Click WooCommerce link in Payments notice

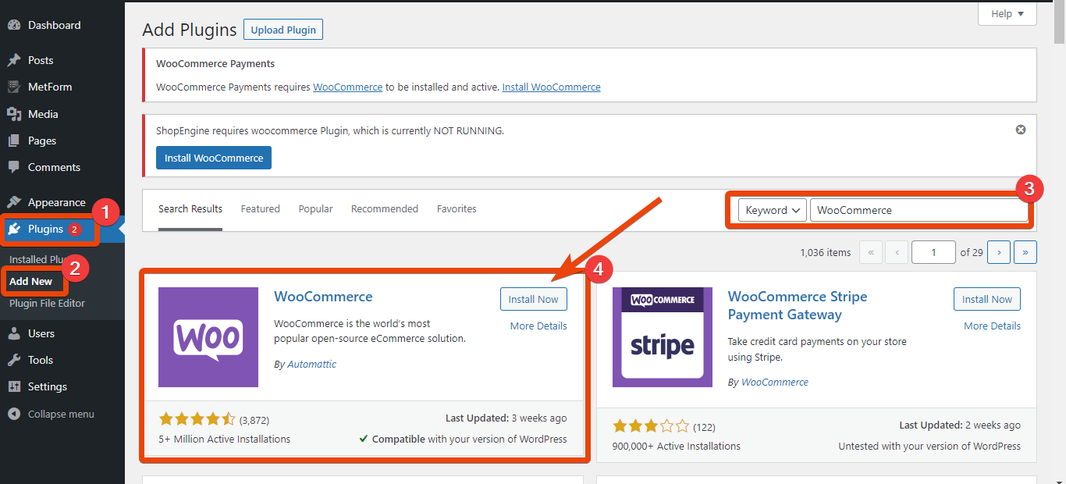point(348,87)
